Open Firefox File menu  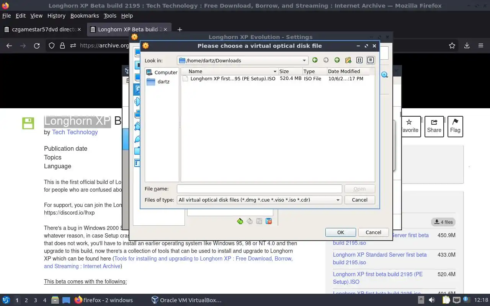(7, 16)
